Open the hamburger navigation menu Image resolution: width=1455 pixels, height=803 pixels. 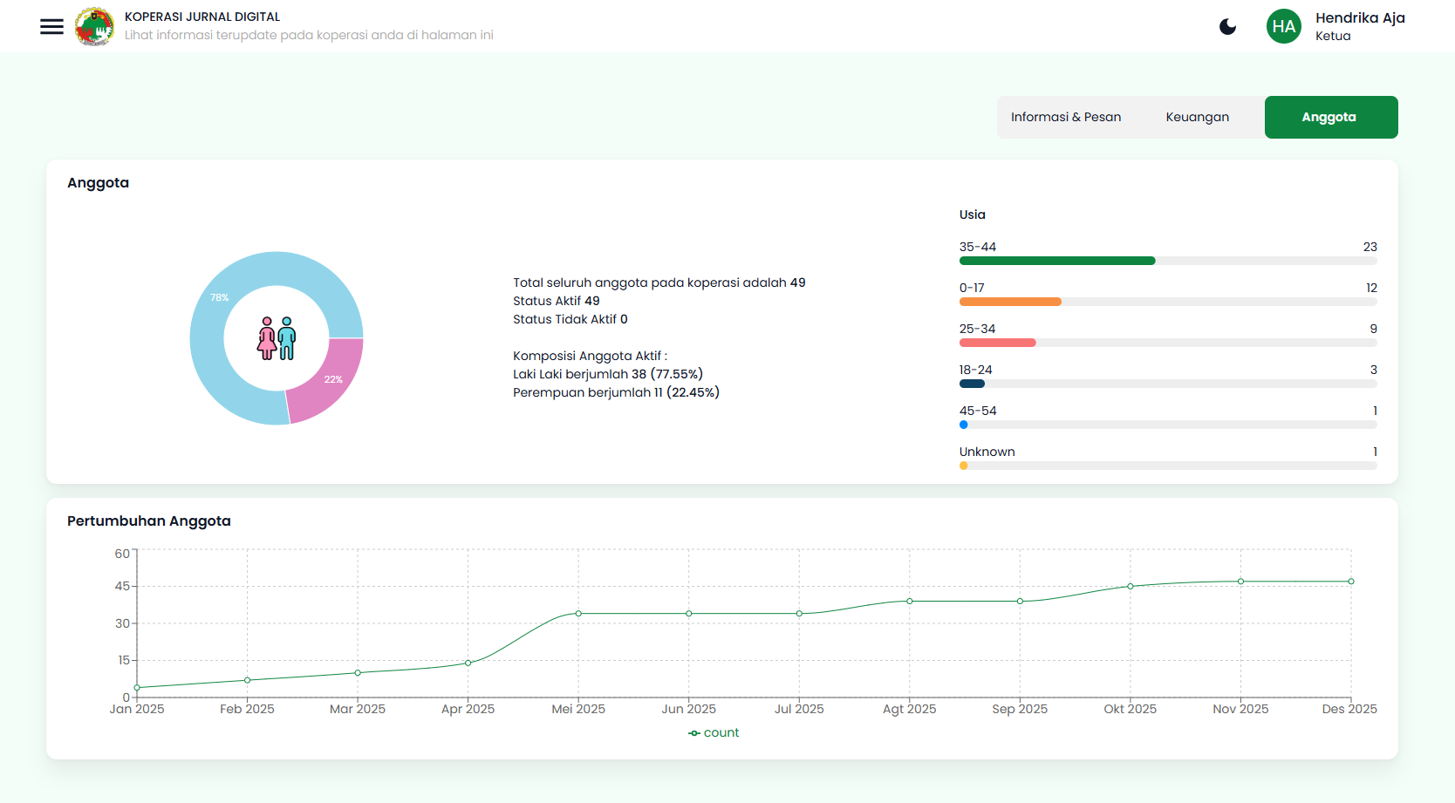(51, 26)
